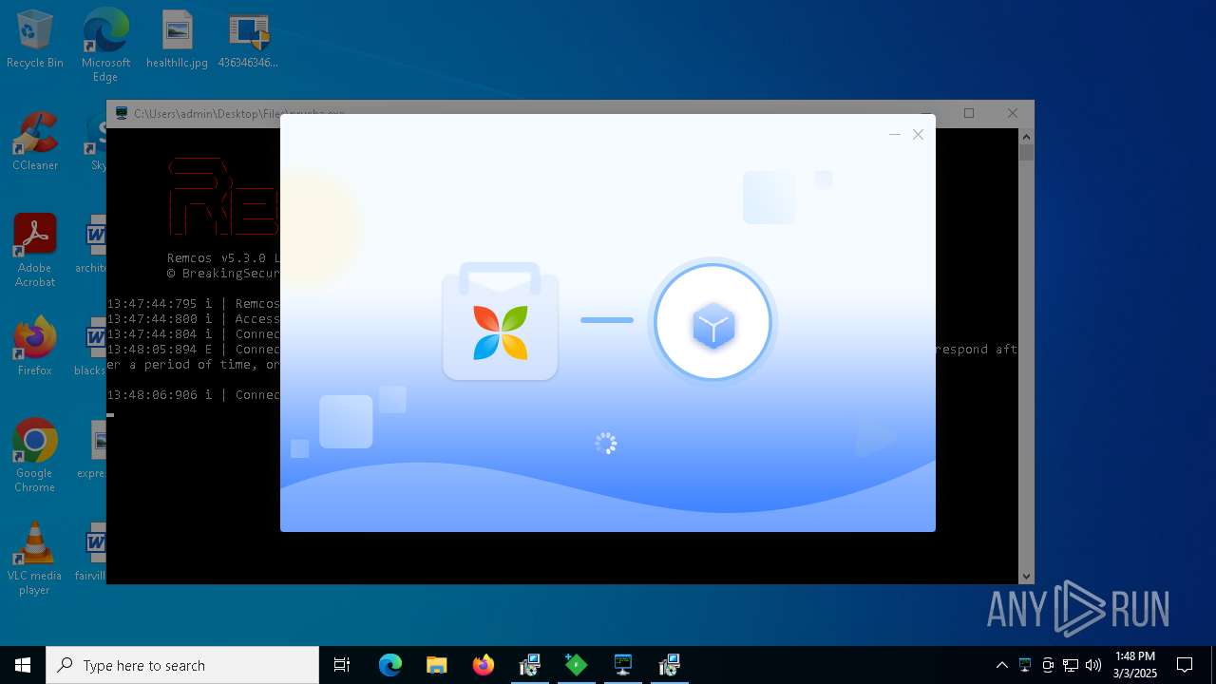Screen dimensions: 1216x684
Task: Minimize the installer splash dialog
Action: pos(894,135)
